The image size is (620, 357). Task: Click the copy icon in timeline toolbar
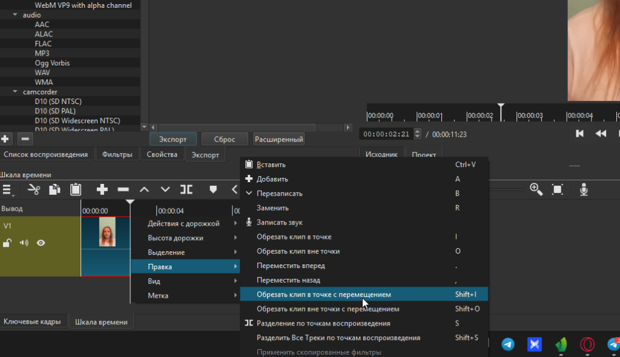click(54, 190)
